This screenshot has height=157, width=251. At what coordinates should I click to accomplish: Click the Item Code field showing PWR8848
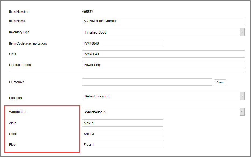click(123, 43)
